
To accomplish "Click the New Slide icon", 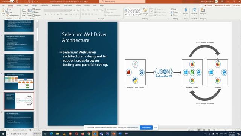I will [24, 11].
